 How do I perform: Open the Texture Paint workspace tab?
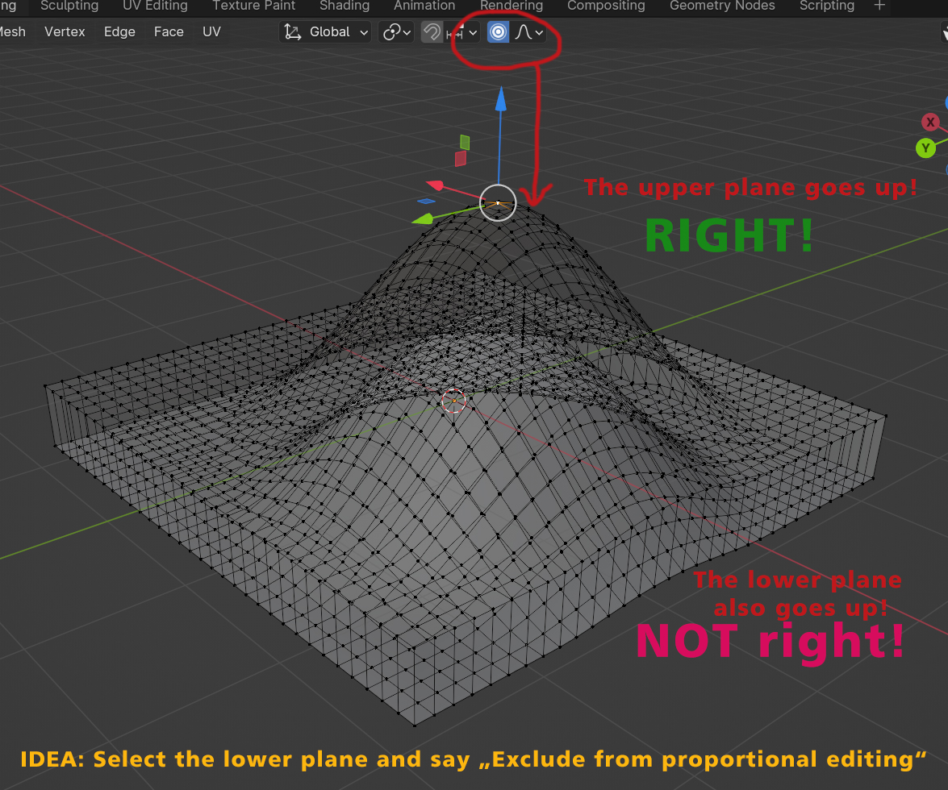point(254,6)
